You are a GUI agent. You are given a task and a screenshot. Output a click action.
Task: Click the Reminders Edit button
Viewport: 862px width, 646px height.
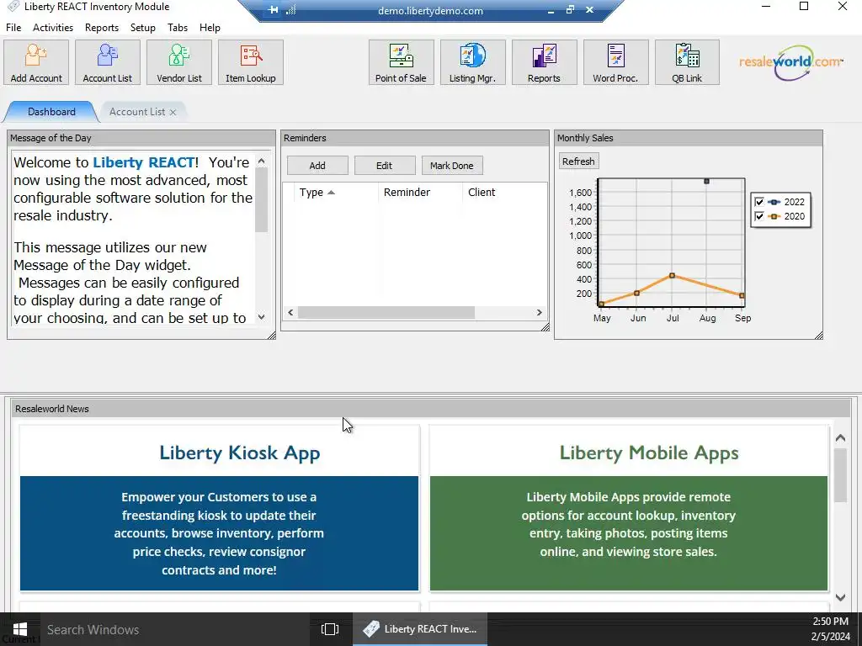click(384, 166)
